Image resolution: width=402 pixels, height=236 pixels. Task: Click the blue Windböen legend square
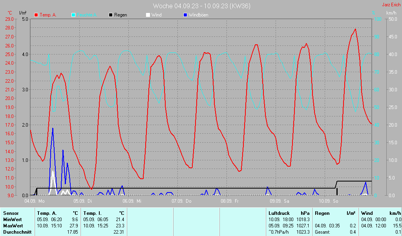point(185,15)
